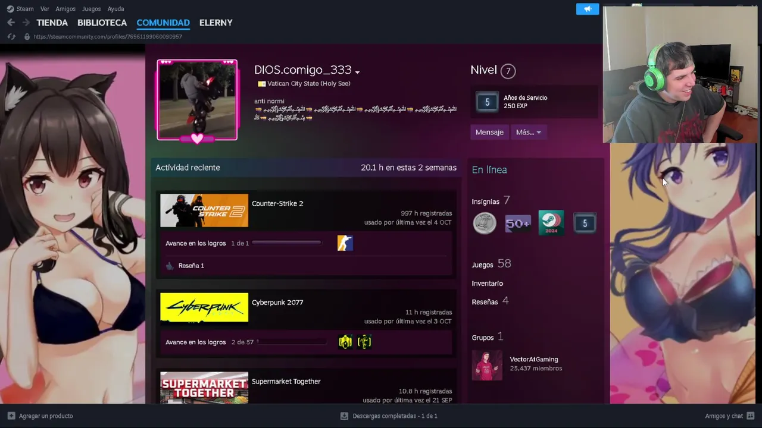Open the Juegos 58 link
This screenshot has height=428, width=762.
491,264
